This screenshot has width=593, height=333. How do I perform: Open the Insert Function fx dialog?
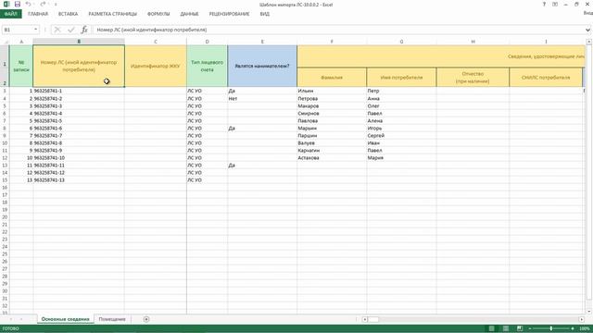point(84,30)
